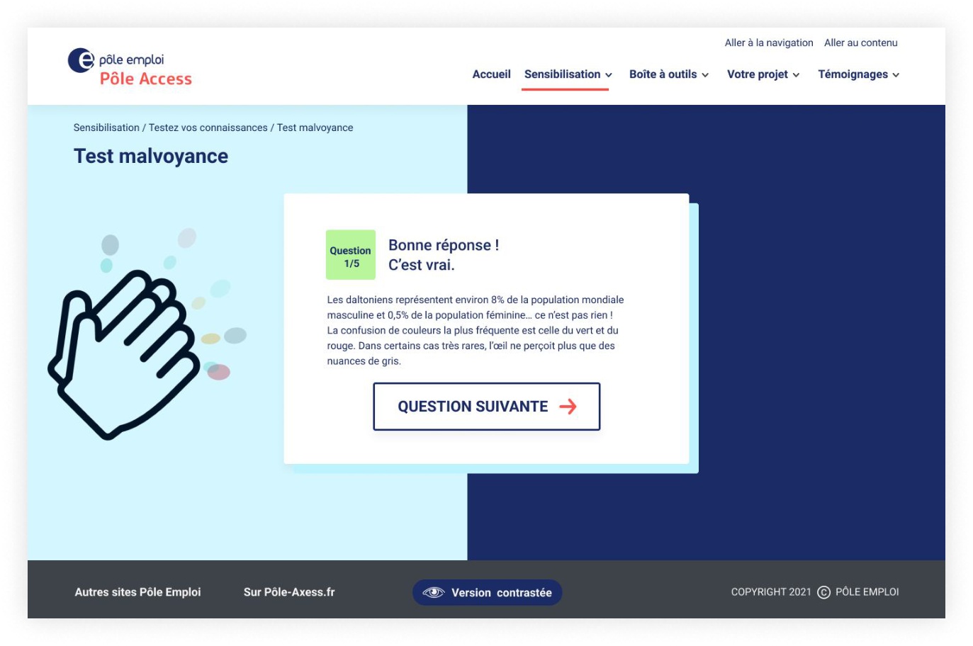The height and width of the screenshot is (646, 973).
Task: Open the Votre projet menu
Action: (757, 74)
